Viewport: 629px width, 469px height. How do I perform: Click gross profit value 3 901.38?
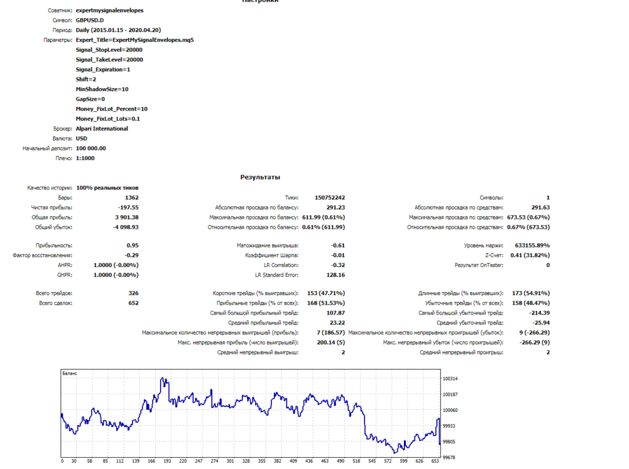click(x=127, y=218)
